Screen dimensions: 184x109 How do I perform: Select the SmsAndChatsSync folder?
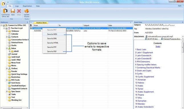coord(19,86)
